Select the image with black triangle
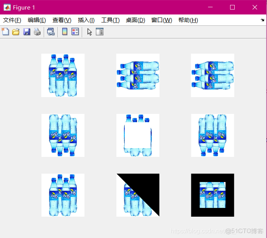Image resolution: width=267 pixels, height=238 pixels. (138, 195)
